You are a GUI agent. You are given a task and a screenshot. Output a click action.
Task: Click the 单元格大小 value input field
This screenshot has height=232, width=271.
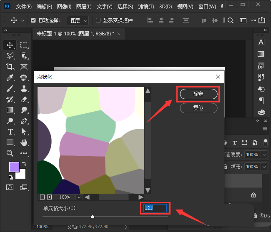(155, 208)
